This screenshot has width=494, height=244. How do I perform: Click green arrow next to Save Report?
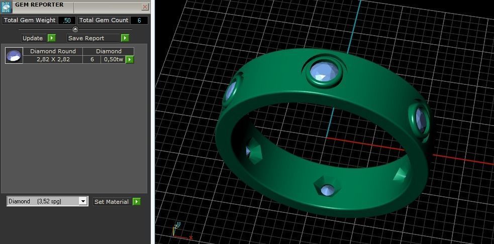(x=125, y=38)
